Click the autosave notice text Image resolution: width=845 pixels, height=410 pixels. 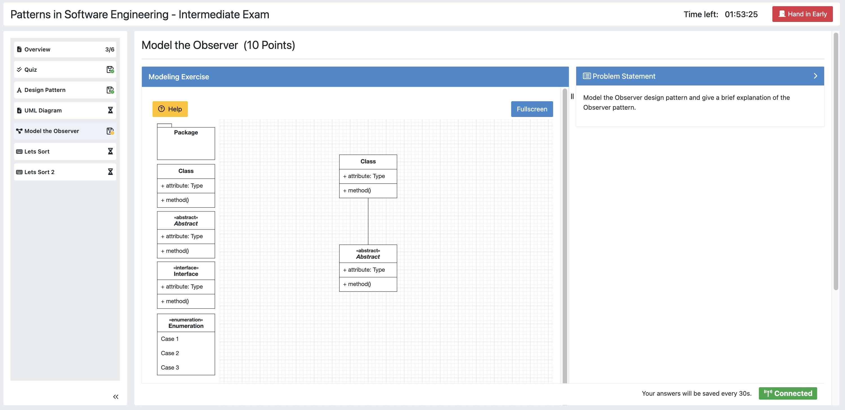696,393
